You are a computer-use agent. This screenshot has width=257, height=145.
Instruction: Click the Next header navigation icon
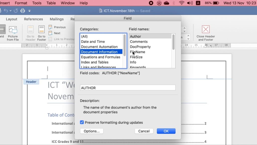50,33
